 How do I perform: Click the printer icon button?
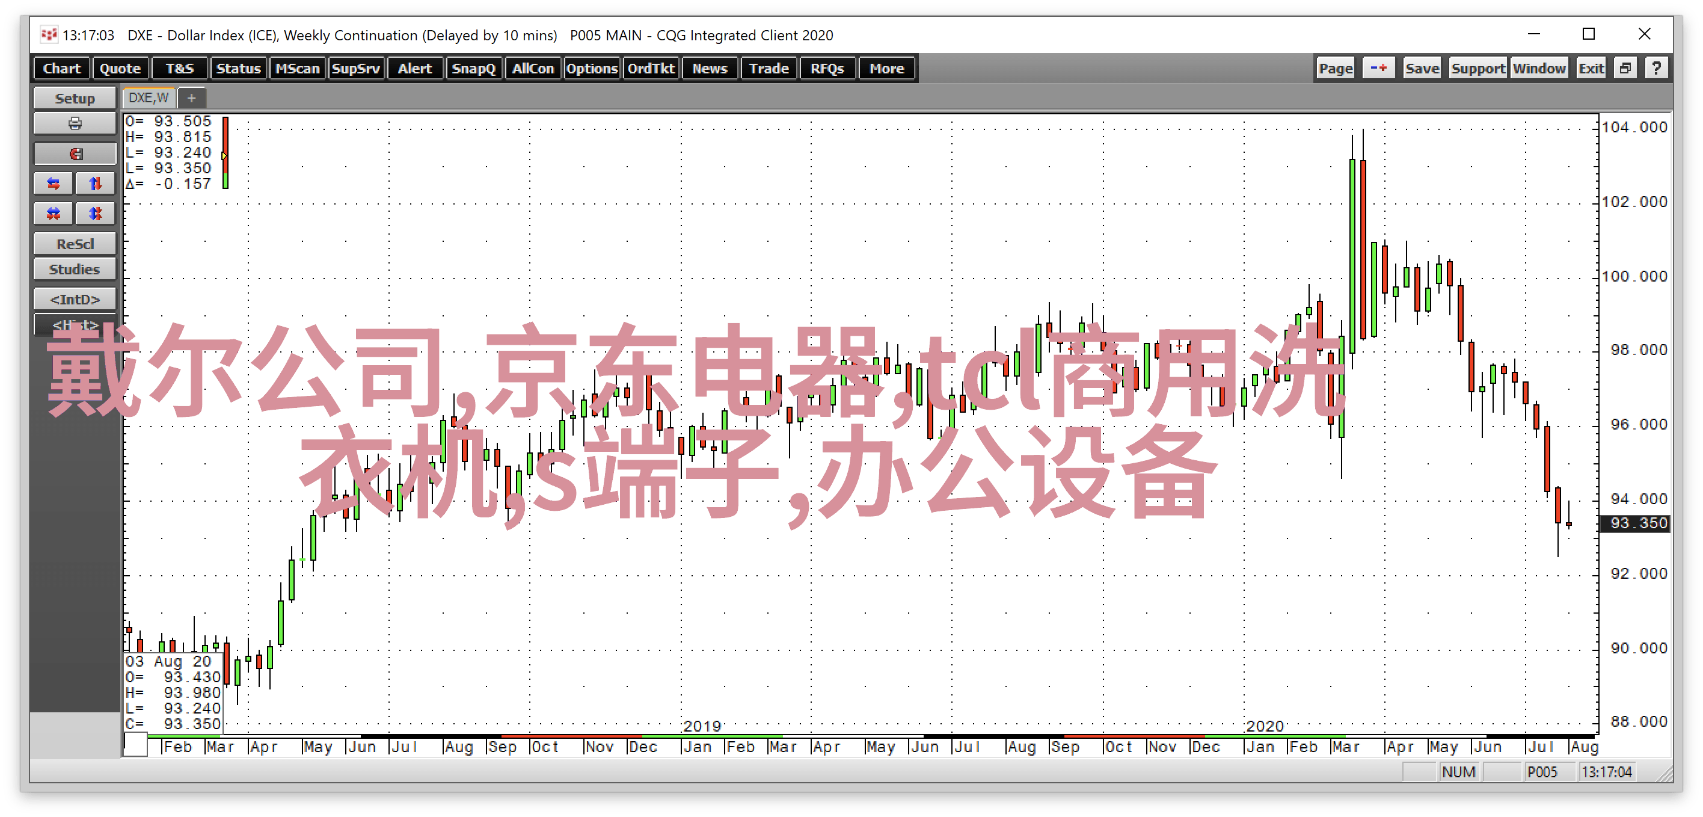pos(75,124)
